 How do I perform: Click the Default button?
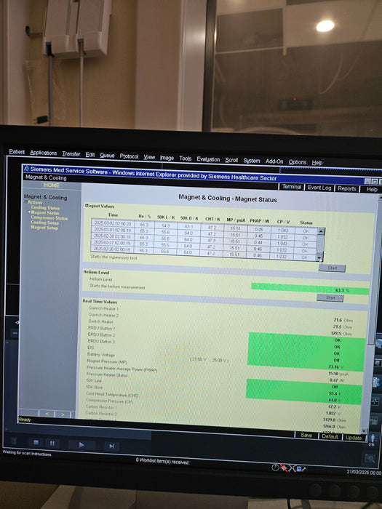[330, 436]
